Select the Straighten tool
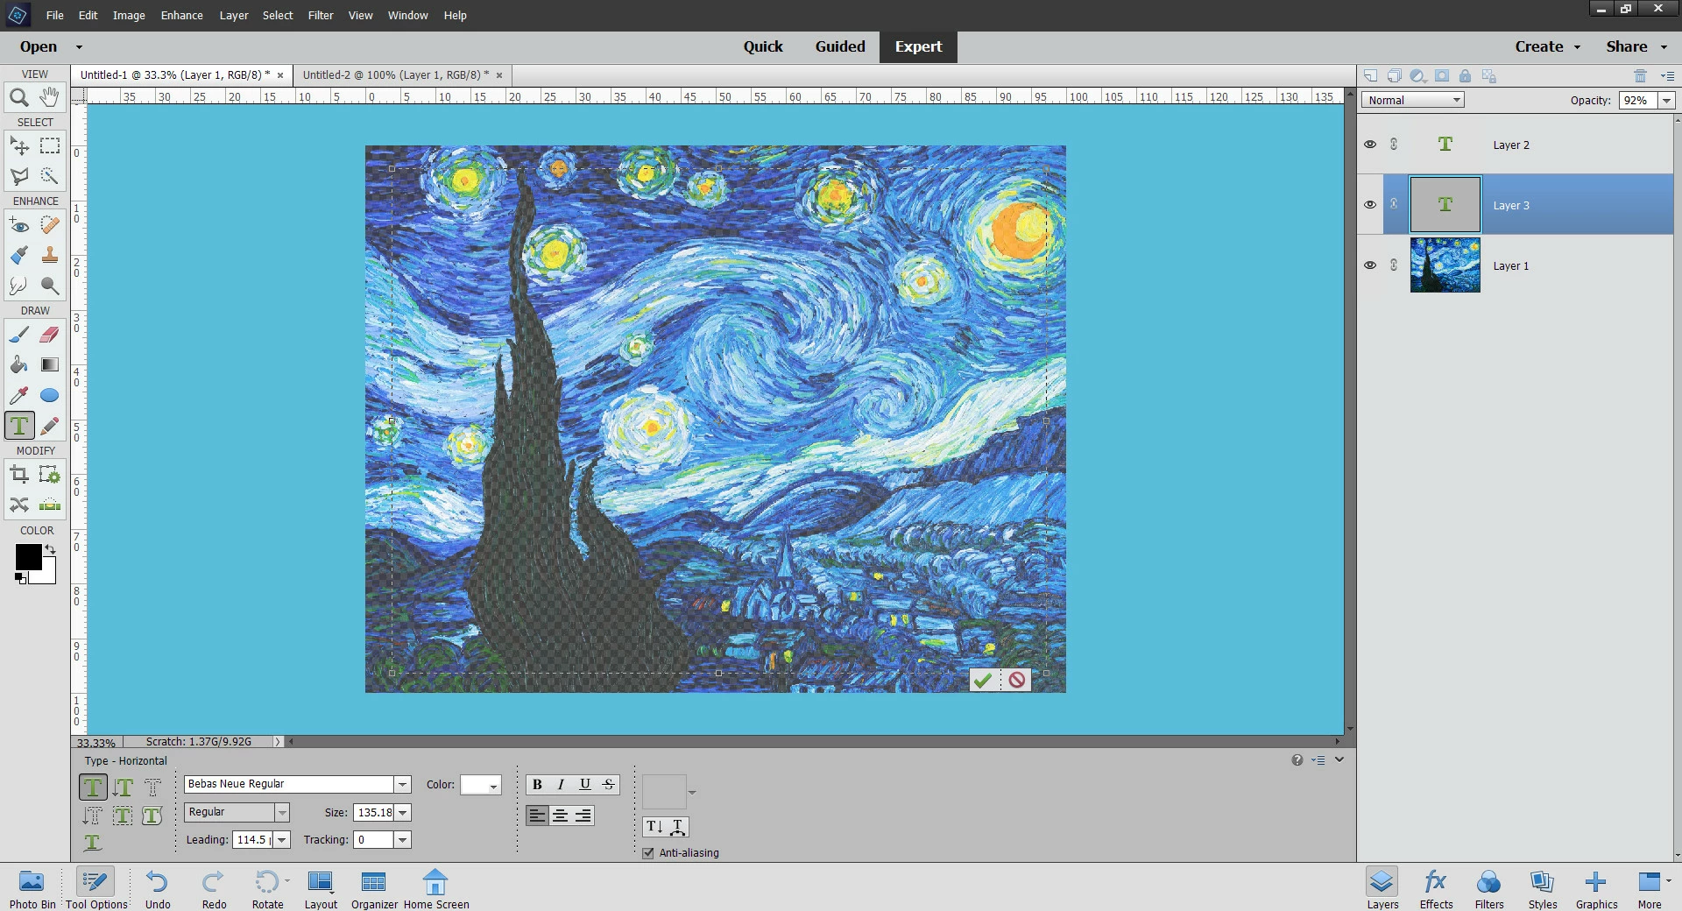The image size is (1682, 911). (x=50, y=505)
